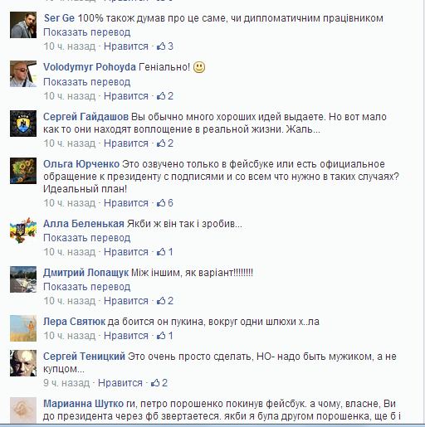View likes on Сергей Теницкий's comment
Viewport: 425px width, 427px height.
pyautogui.click(x=159, y=383)
